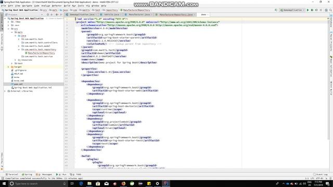Screen dimensions: 333x187
Task: Open Microsoft Edge from the taskbar
Action: point(81,183)
